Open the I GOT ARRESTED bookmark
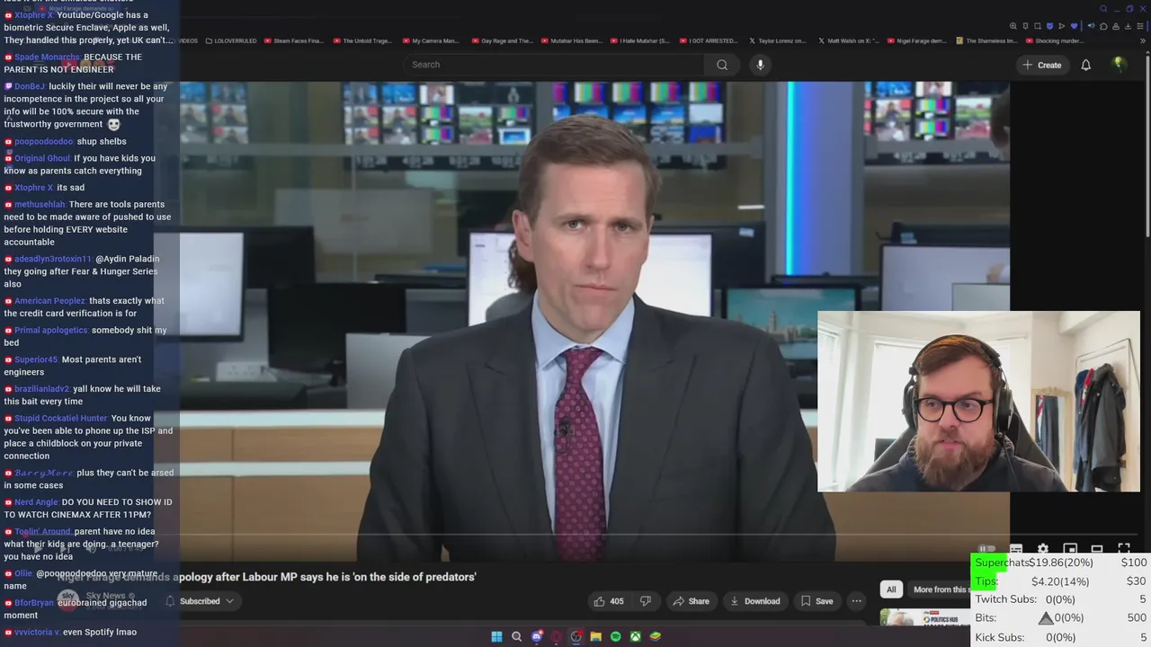 tap(709, 40)
